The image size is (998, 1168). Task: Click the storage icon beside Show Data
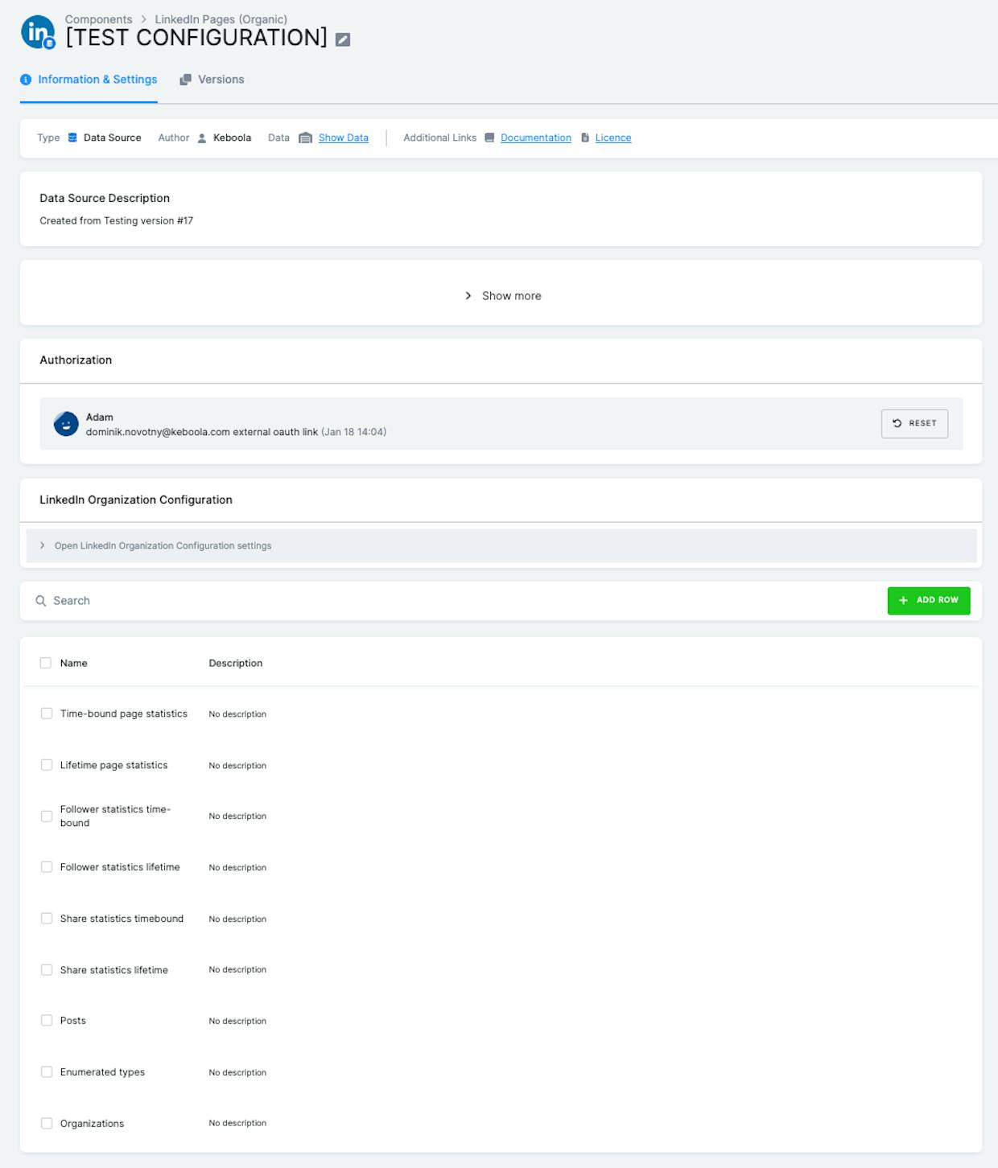pyautogui.click(x=305, y=138)
